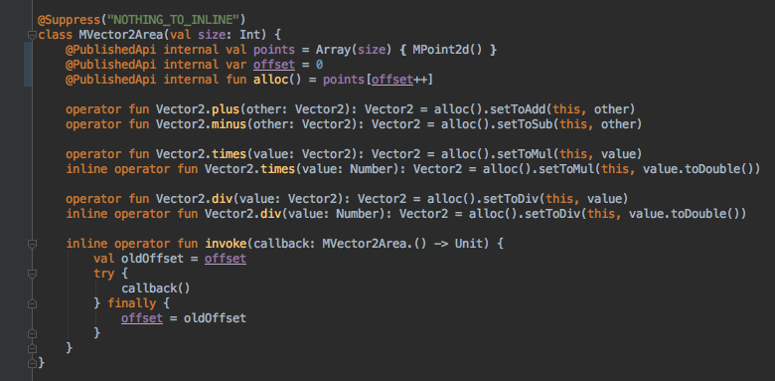This screenshot has height=381, width=775.
Task: Click the modified-lines change marker in gutter
Action: pyautogui.click(x=28, y=65)
